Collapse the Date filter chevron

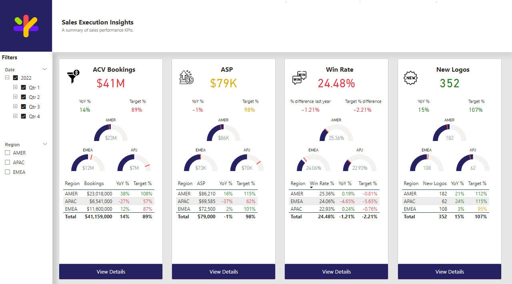pos(45,69)
